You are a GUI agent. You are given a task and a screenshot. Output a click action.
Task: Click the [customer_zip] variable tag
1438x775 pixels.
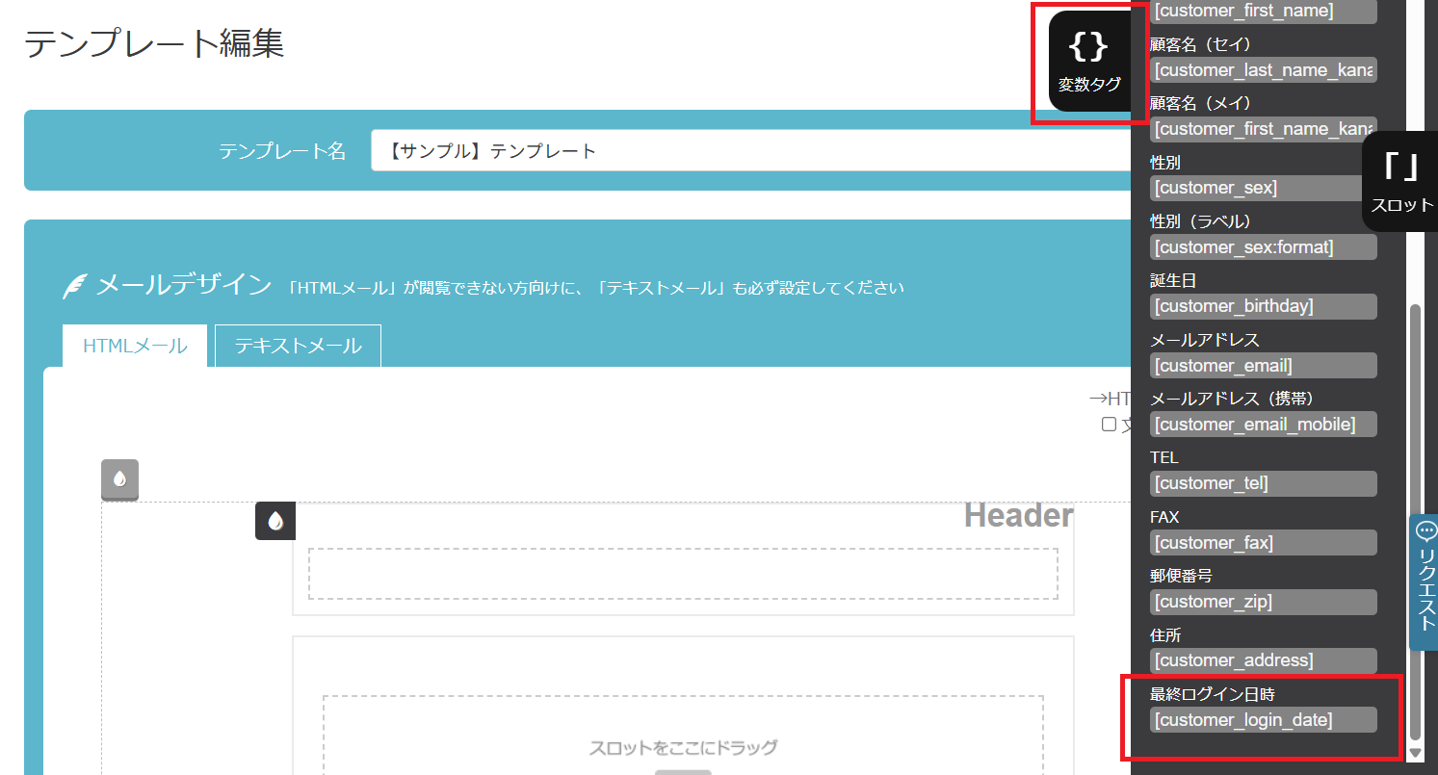click(x=1263, y=602)
